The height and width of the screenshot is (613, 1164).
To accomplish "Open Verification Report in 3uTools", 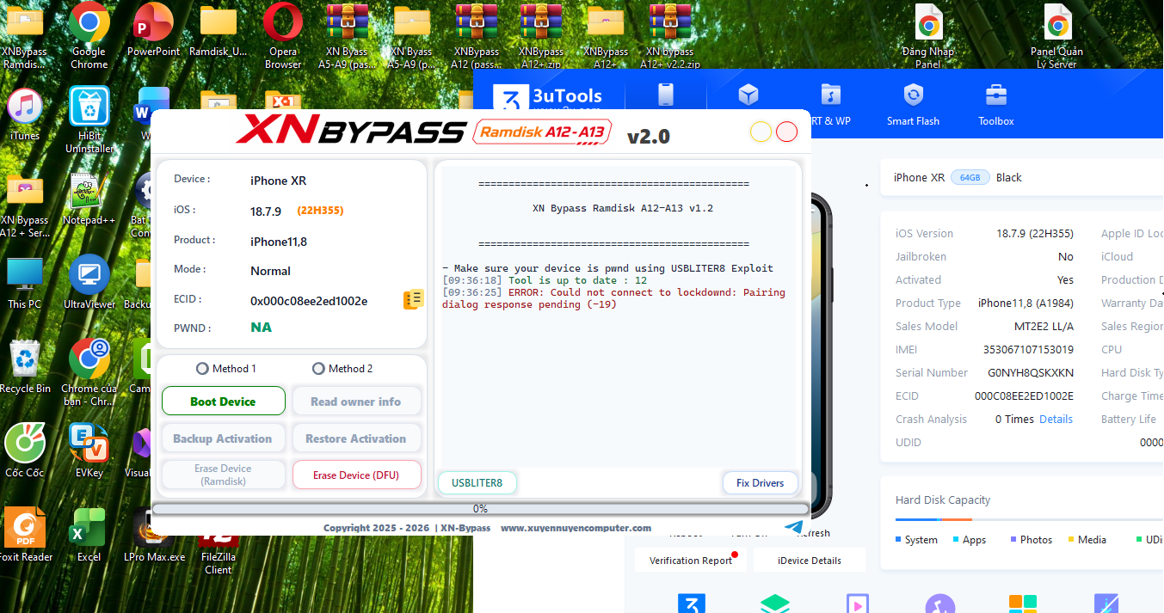I will (691, 561).
